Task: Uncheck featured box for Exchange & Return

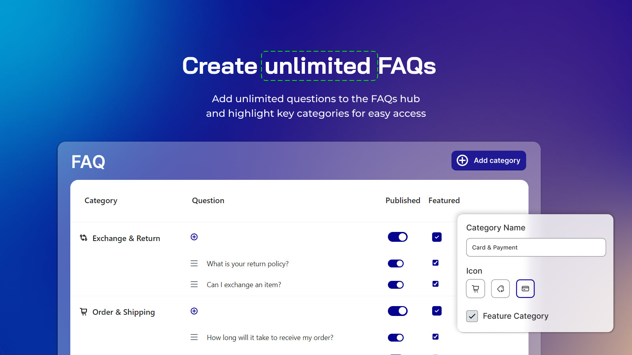Action: (436, 237)
